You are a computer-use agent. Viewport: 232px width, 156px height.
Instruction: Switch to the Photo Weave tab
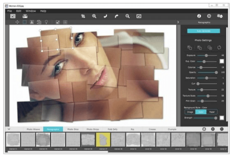[x=33, y=129]
